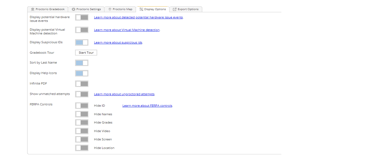Click the Display Suspicious IDs label
The width and height of the screenshot is (370, 163).
coord(46,42)
